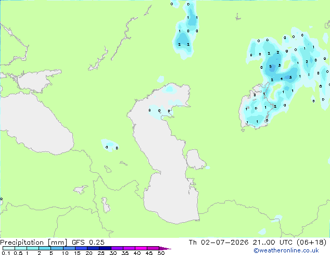Click the 0.1–0.5 mm lightest legend swatch
This screenshot has width=330, height=255.
(9, 248)
